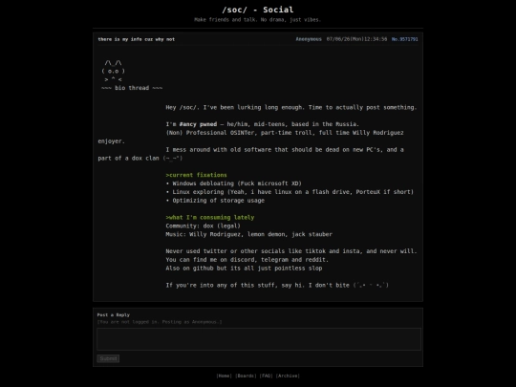Click the 'Optimizing of storage usage' bullet
Image resolution: width=516 pixels, height=387 pixels.
point(215,200)
